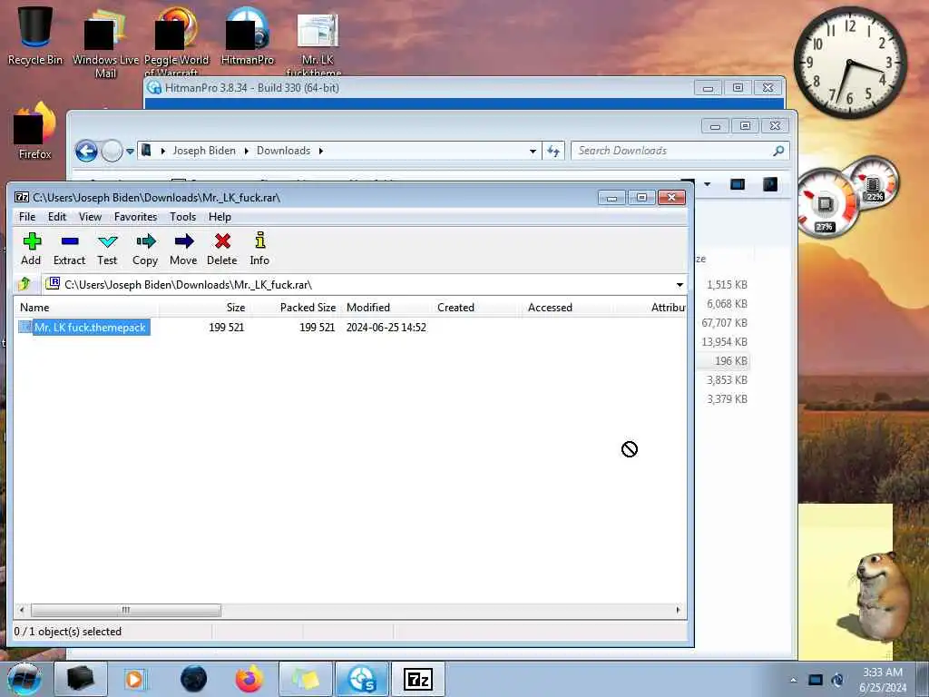
Task: Open Recycle Bin desktop icon
Action: click(x=35, y=35)
